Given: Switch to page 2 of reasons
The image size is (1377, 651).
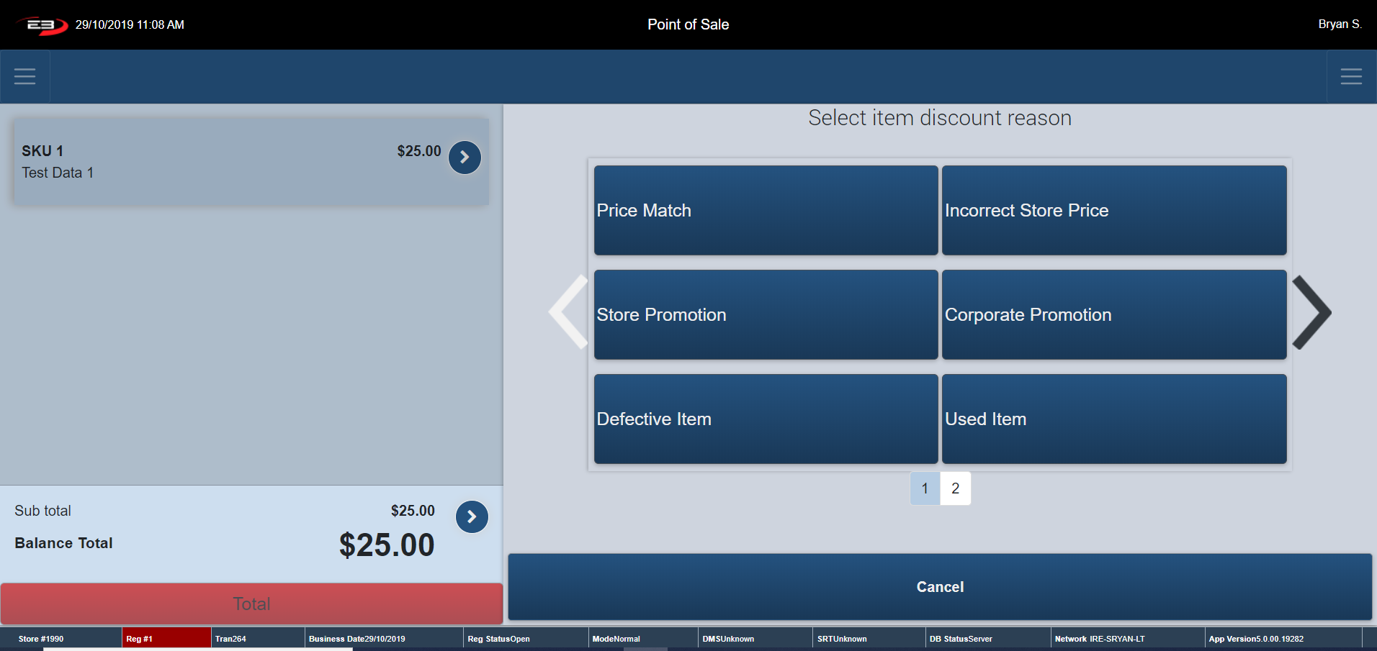Looking at the screenshot, I should tap(955, 488).
